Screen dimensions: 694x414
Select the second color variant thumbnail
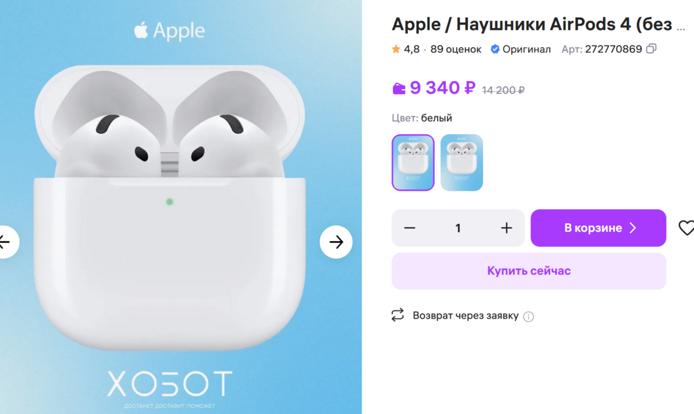462,162
